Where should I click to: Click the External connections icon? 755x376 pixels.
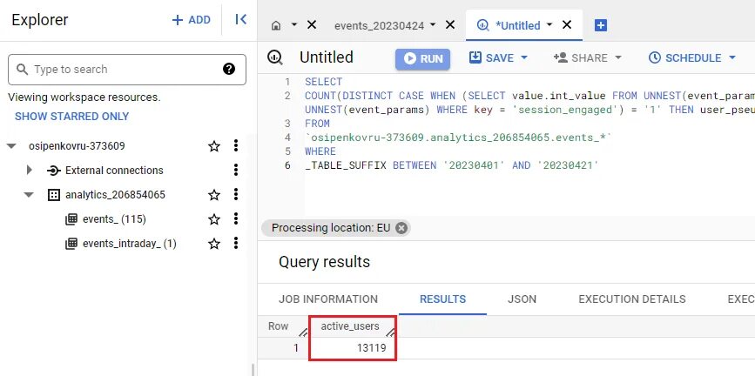tap(53, 171)
